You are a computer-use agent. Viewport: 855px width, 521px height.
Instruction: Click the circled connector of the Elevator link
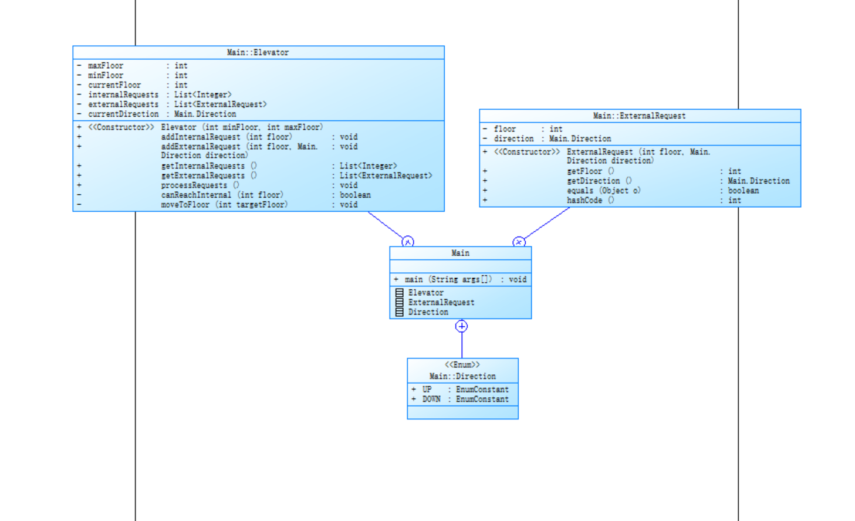pos(408,242)
